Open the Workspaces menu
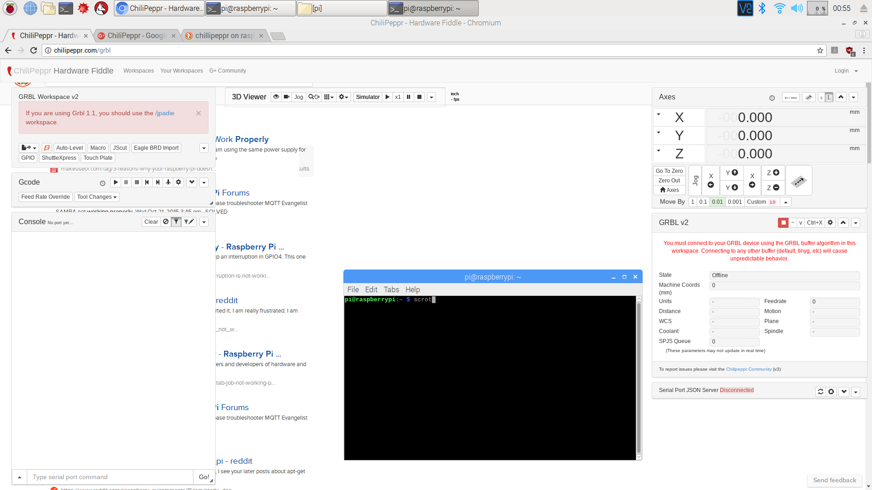The height and width of the screenshot is (490, 872). (139, 71)
